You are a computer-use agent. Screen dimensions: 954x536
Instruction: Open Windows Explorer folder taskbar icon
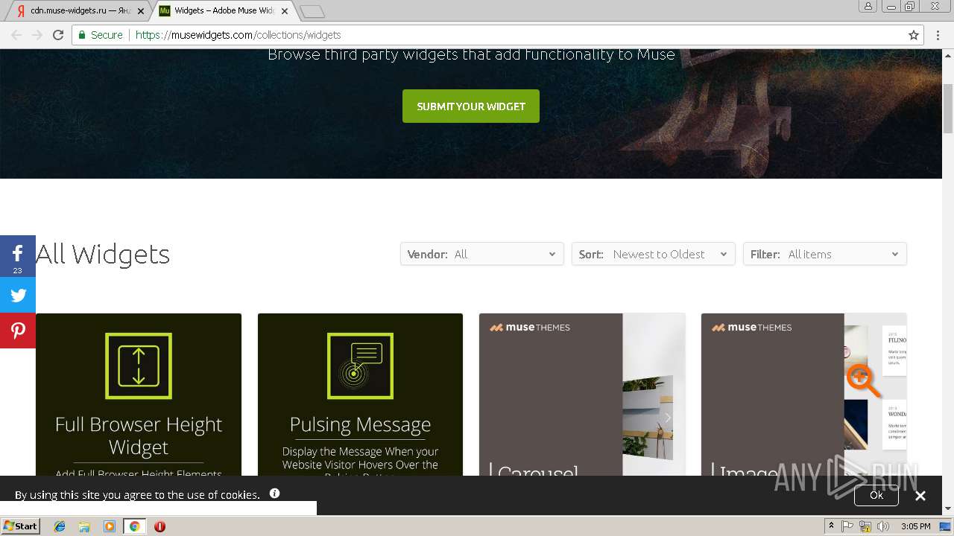84,526
